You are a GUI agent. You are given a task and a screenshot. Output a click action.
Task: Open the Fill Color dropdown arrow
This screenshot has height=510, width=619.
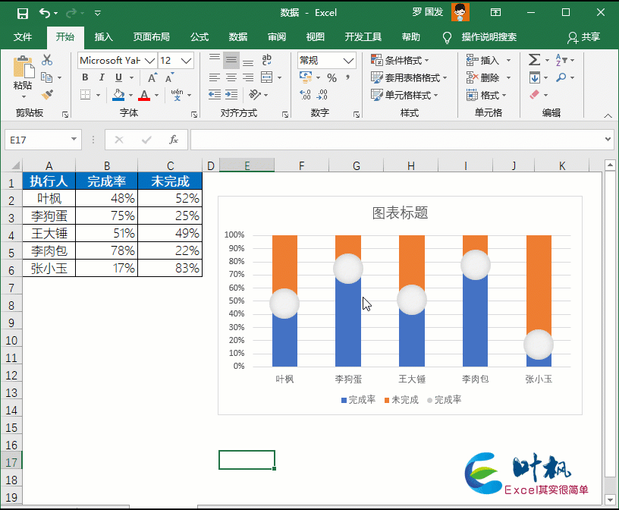pos(131,95)
